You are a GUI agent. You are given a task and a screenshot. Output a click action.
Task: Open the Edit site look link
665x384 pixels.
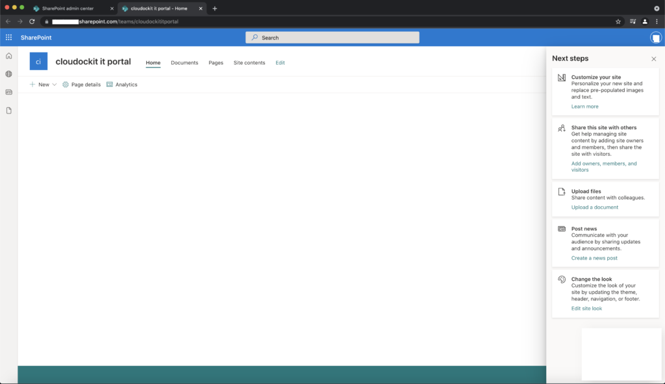click(586, 309)
